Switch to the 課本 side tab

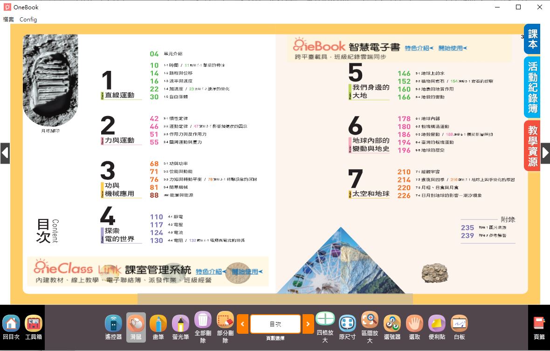tap(532, 39)
